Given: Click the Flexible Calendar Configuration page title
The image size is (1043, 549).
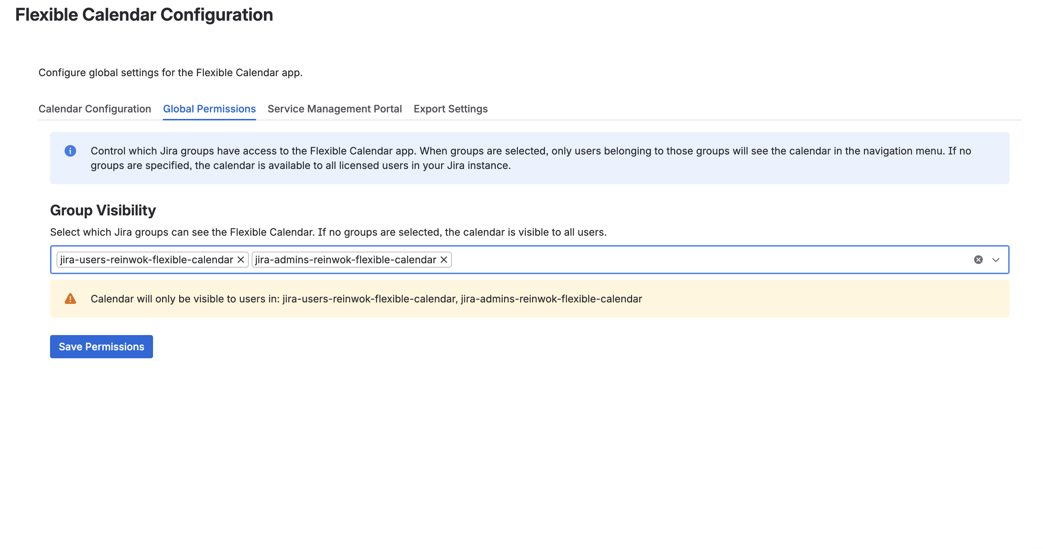Looking at the screenshot, I should click(144, 15).
